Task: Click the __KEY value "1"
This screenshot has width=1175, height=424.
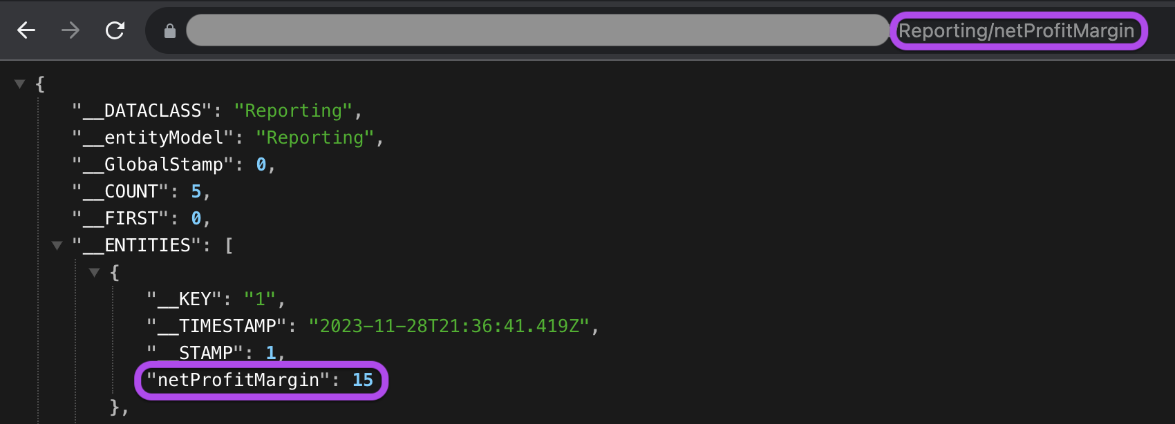Action: click(261, 299)
